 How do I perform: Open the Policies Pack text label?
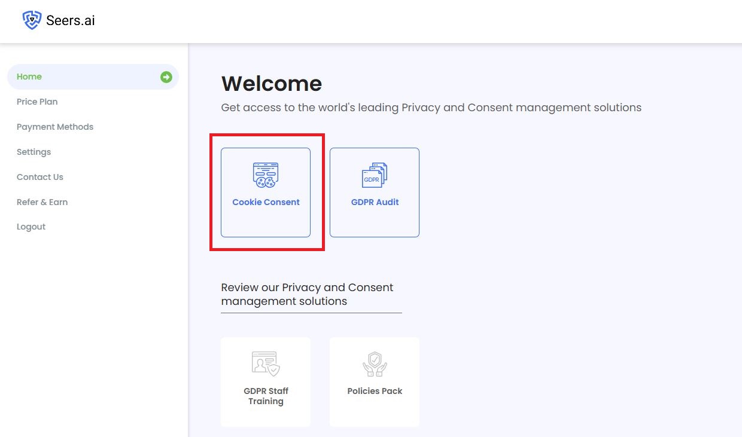pos(375,391)
